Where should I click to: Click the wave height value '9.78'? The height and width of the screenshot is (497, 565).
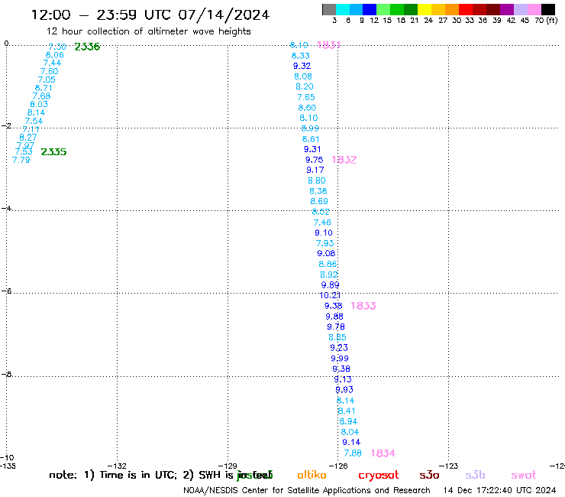pyautogui.click(x=336, y=327)
